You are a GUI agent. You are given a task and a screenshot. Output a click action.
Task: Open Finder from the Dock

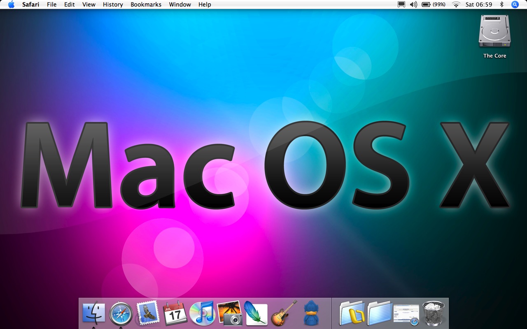tap(94, 313)
